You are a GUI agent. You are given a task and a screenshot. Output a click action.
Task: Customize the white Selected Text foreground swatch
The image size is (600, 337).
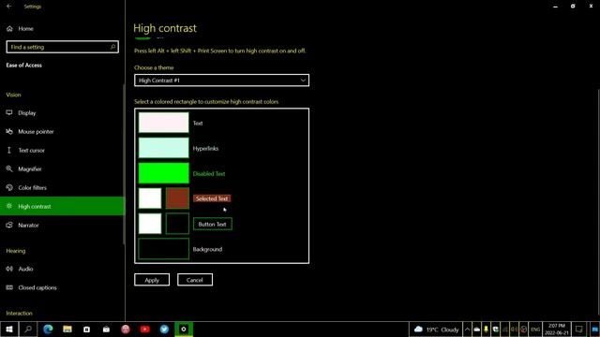(x=150, y=198)
